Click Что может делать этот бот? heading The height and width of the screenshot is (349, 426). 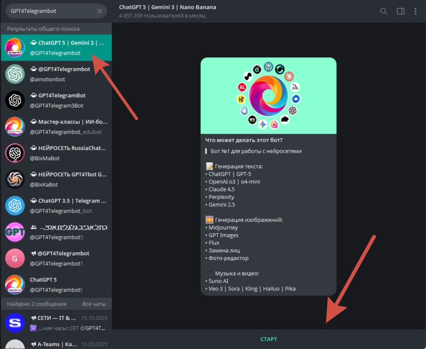[244, 140]
